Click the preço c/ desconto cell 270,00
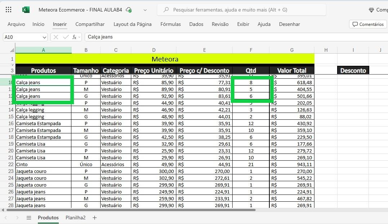388x224 pixels. coord(204,171)
